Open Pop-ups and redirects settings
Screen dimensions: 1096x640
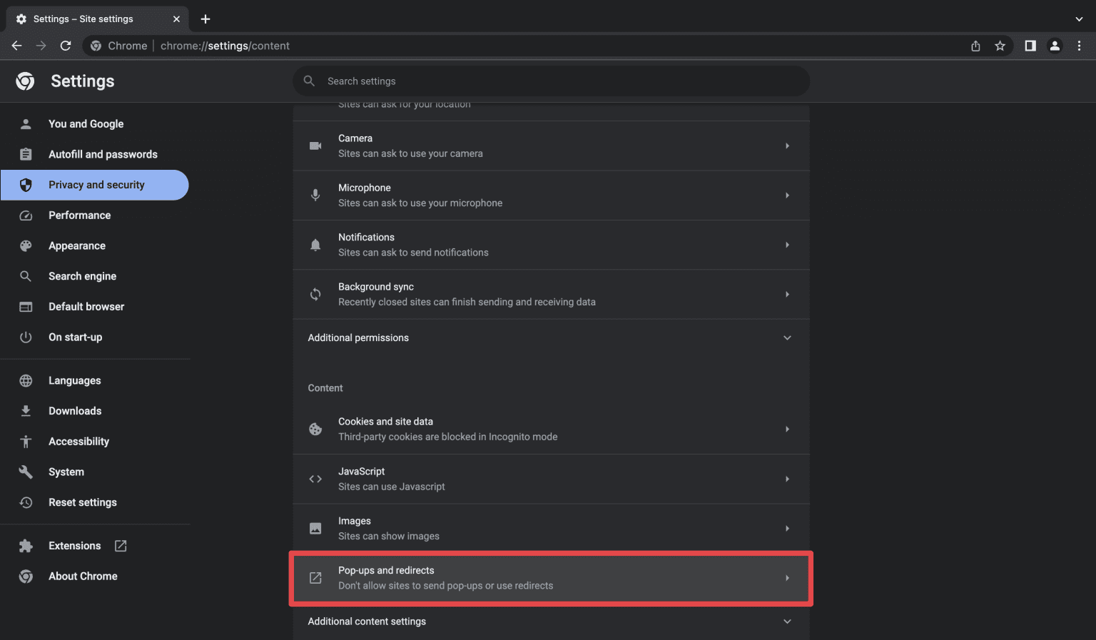click(x=550, y=578)
